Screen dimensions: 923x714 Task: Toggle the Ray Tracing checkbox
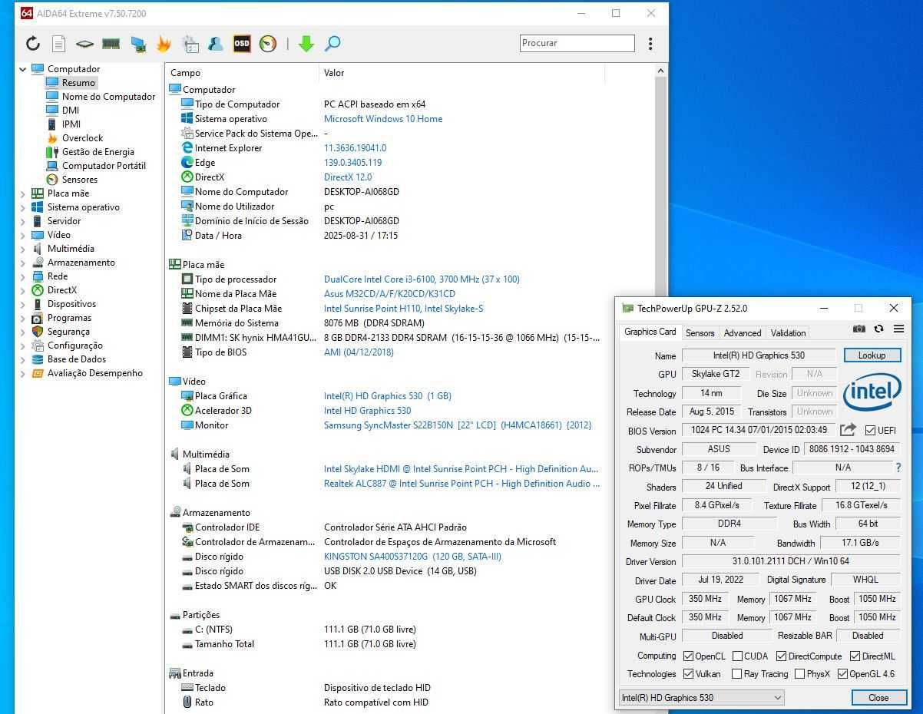(737, 674)
